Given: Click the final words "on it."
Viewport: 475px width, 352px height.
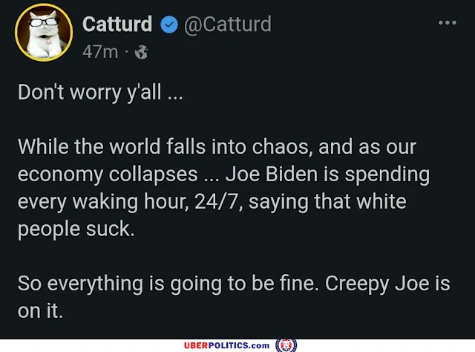Looking at the screenshot, I should pos(40,311).
